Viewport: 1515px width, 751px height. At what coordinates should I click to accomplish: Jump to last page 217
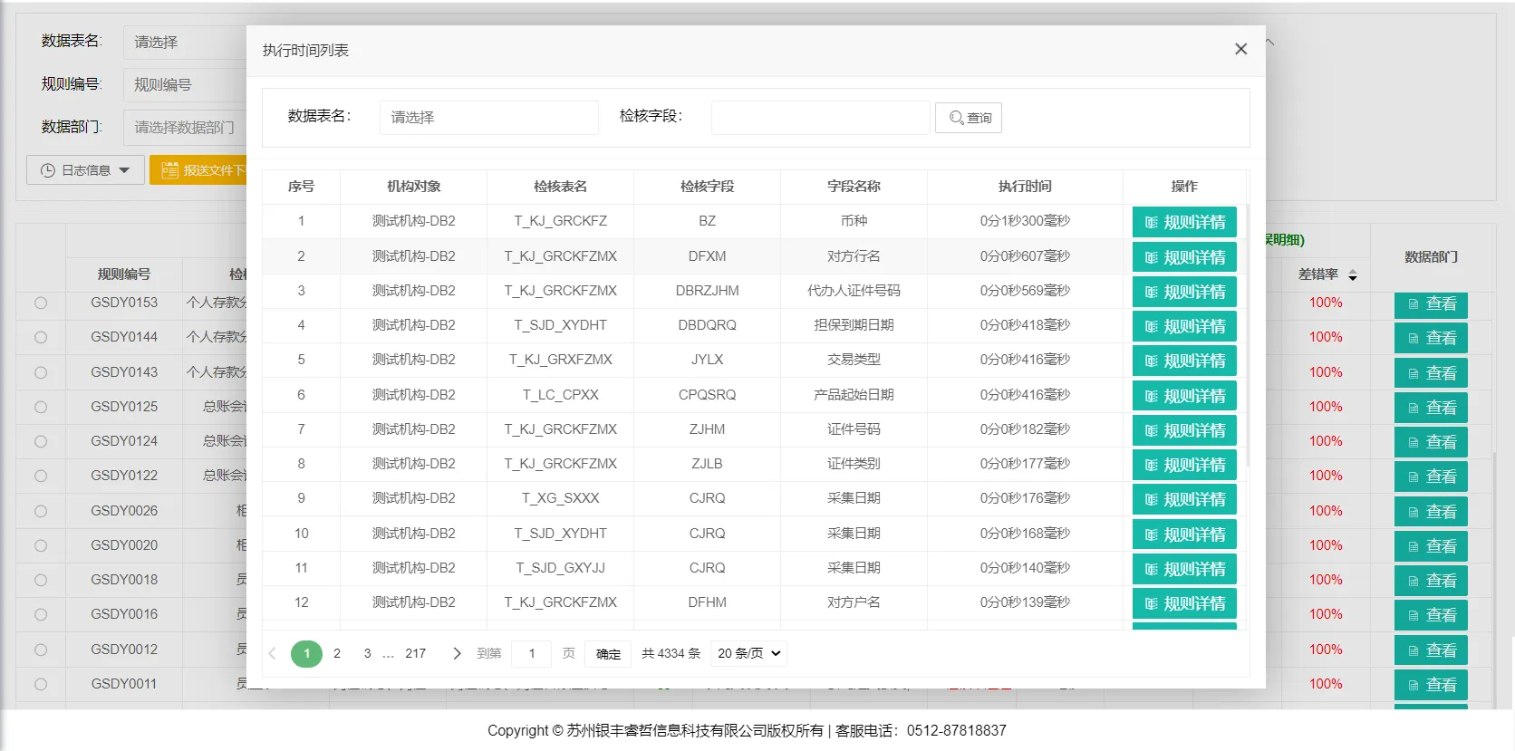pyautogui.click(x=415, y=653)
